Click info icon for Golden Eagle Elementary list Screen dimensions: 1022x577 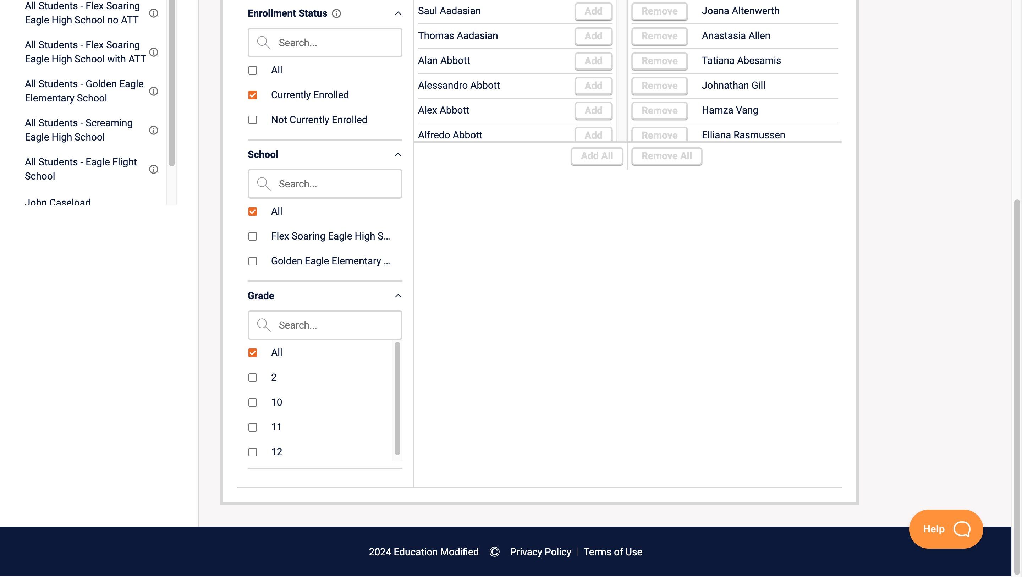point(154,91)
